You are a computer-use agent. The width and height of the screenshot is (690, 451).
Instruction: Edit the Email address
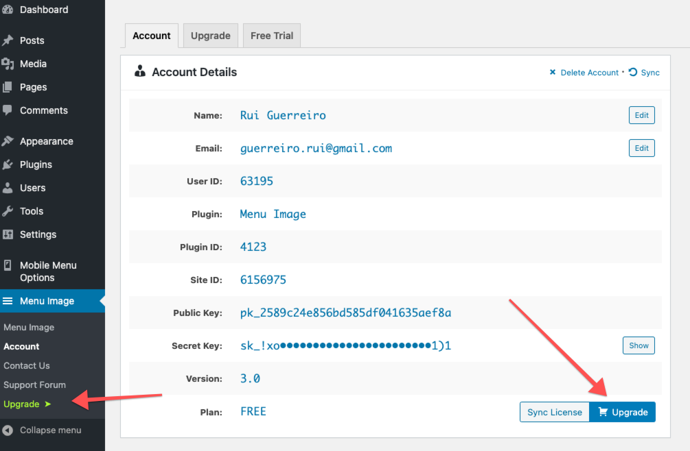[x=641, y=148]
